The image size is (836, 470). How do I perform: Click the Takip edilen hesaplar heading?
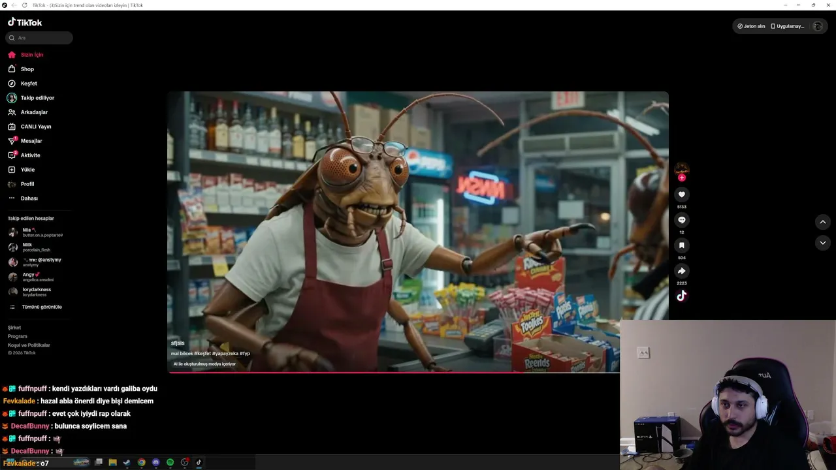coord(31,218)
